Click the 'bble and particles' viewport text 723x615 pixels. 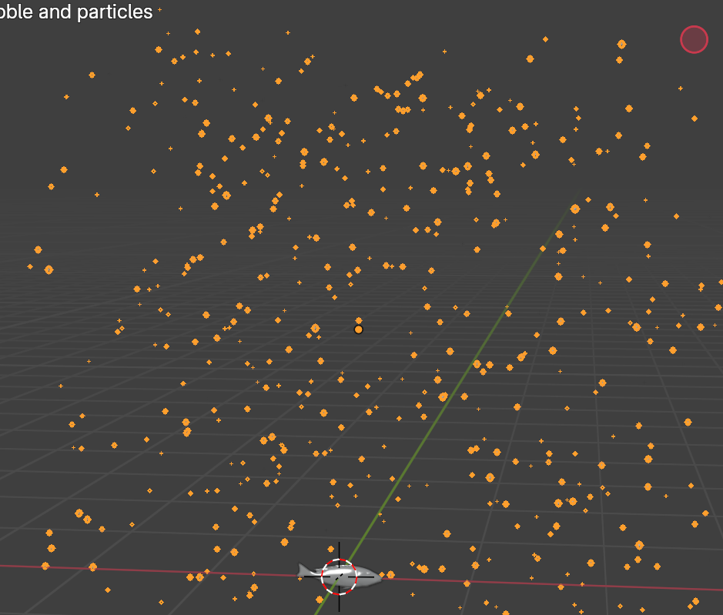point(76,12)
